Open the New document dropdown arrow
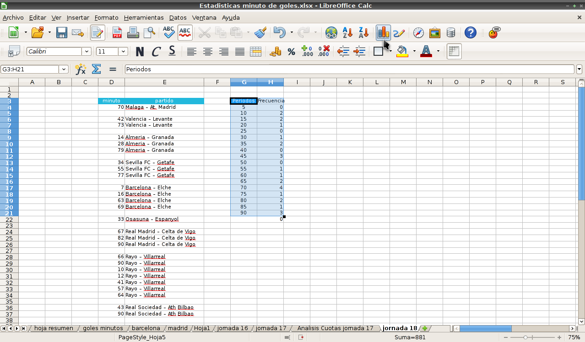The width and height of the screenshot is (585, 342). [x=26, y=33]
